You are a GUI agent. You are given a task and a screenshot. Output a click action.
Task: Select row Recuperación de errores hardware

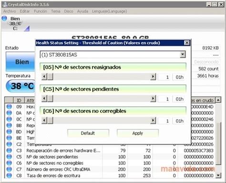[x=110, y=151]
